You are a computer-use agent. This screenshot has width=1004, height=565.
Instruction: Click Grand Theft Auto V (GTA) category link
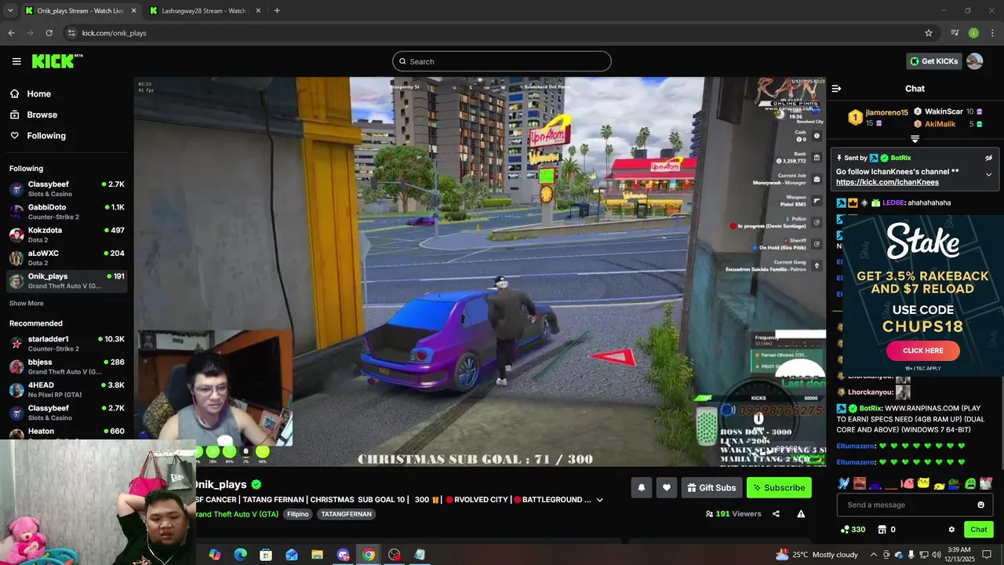click(x=237, y=514)
